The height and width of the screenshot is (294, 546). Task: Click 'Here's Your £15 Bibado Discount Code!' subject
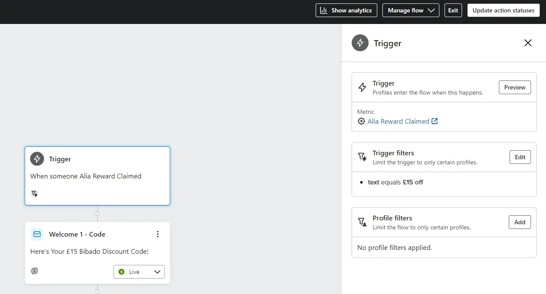(90, 252)
